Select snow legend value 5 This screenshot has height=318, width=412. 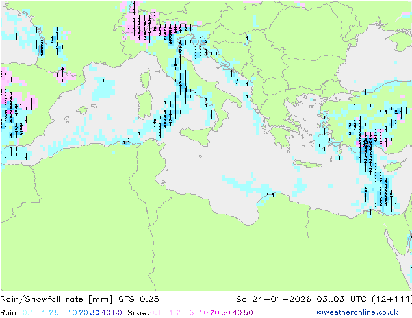[x=192, y=313]
